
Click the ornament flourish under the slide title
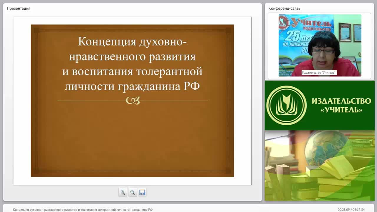[x=133, y=101]
